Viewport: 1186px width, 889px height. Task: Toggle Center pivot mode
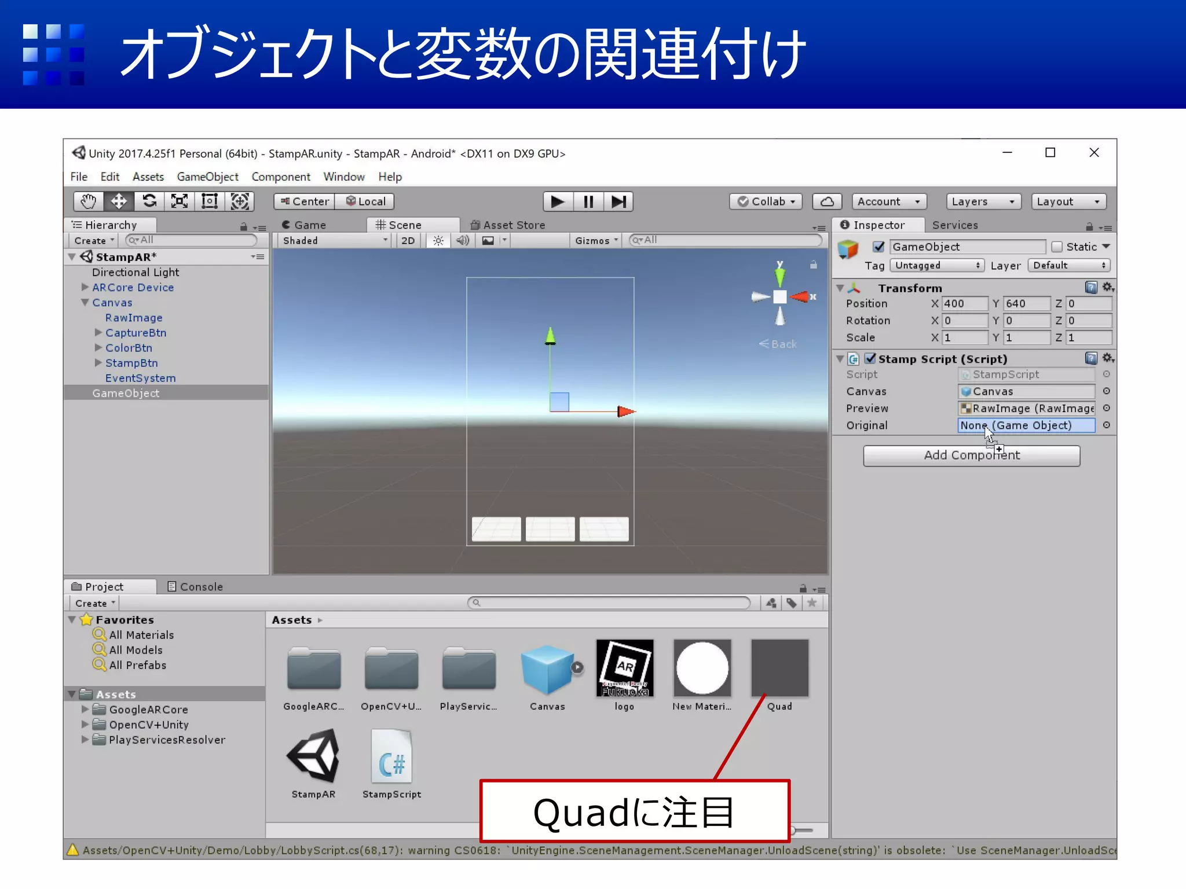[x=305, y=201]
